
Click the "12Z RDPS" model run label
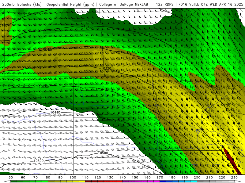tap(165, 4)
